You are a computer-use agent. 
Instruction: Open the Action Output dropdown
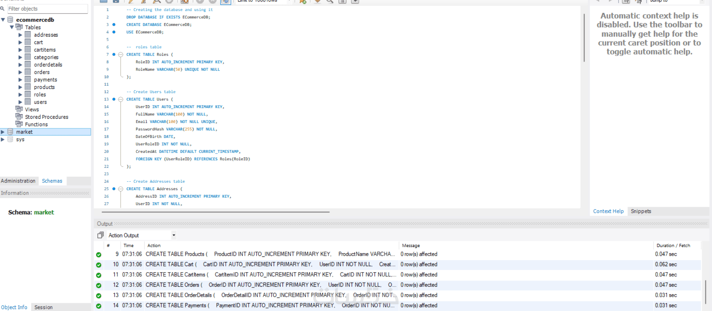tap(173, 235)
